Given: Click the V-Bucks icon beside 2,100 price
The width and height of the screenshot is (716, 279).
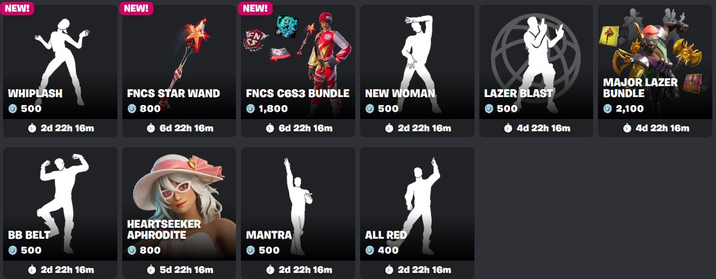Looking at the screenshot, I should point(607,109).
